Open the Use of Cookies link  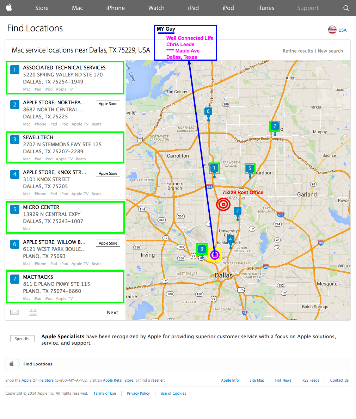[173, 393]
